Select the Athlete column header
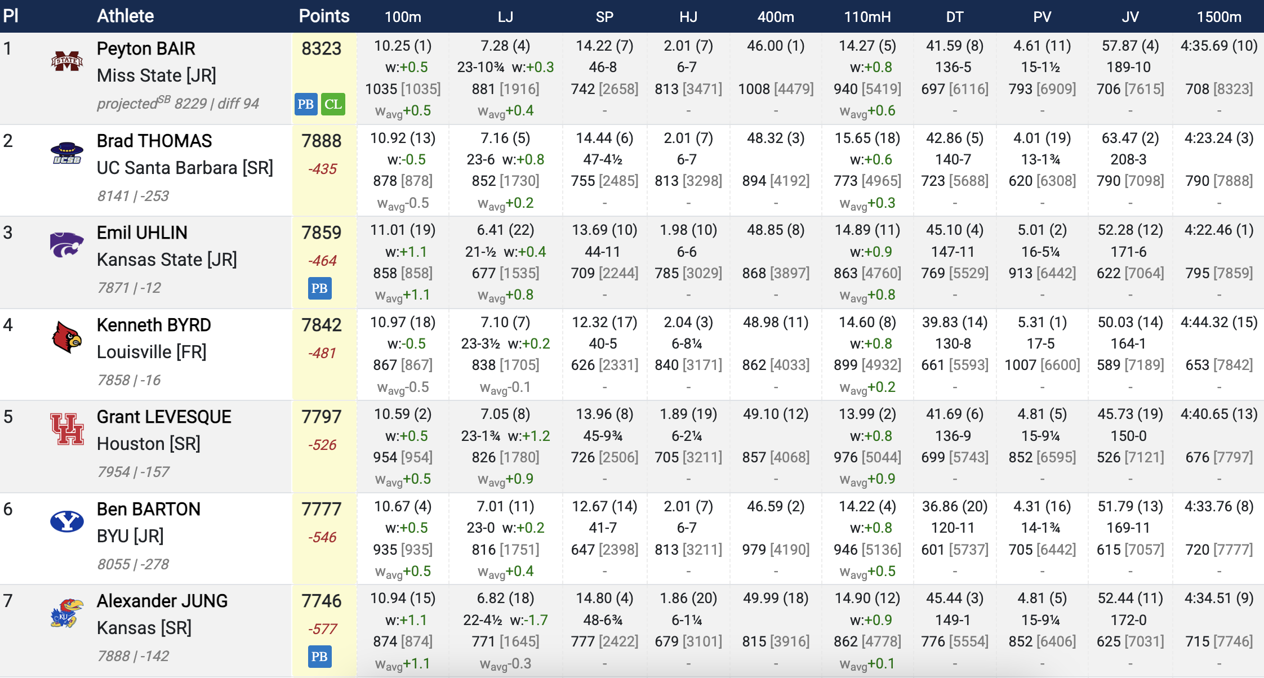The image size is (1264, 678). click(125, 16)
